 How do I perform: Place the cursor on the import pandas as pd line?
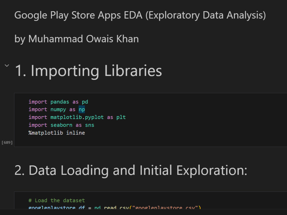click(x=58, y=102)
